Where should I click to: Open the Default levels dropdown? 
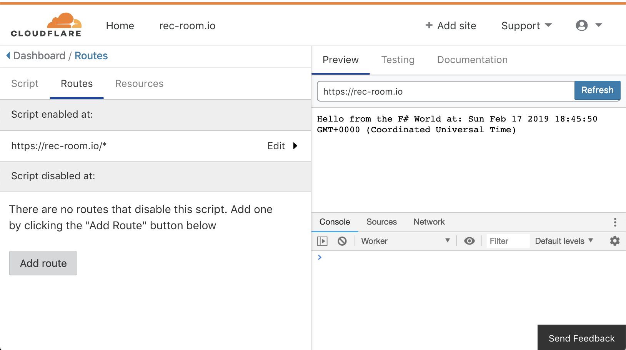coord(564,241)
